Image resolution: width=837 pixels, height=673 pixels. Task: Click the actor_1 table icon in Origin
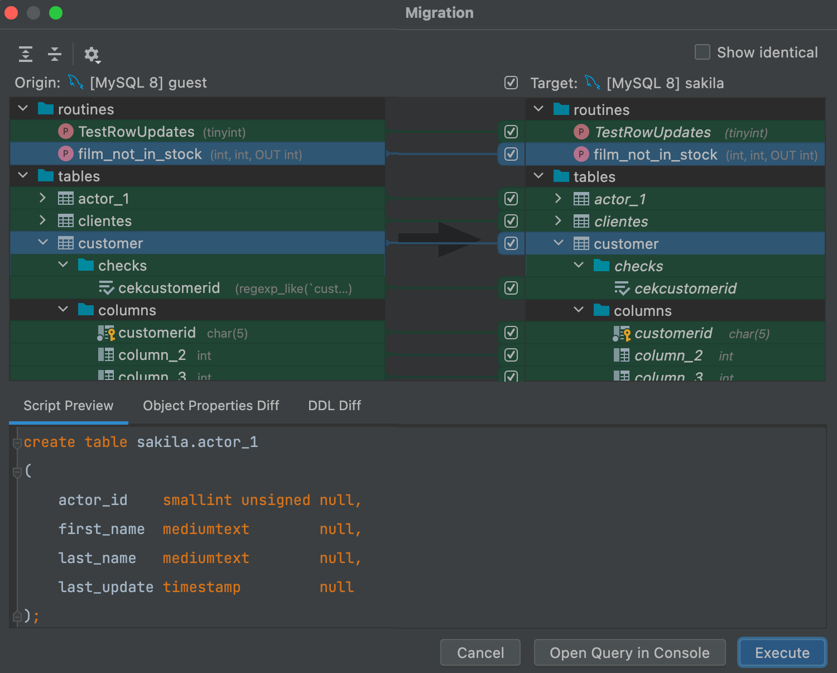tap(66, 199)
